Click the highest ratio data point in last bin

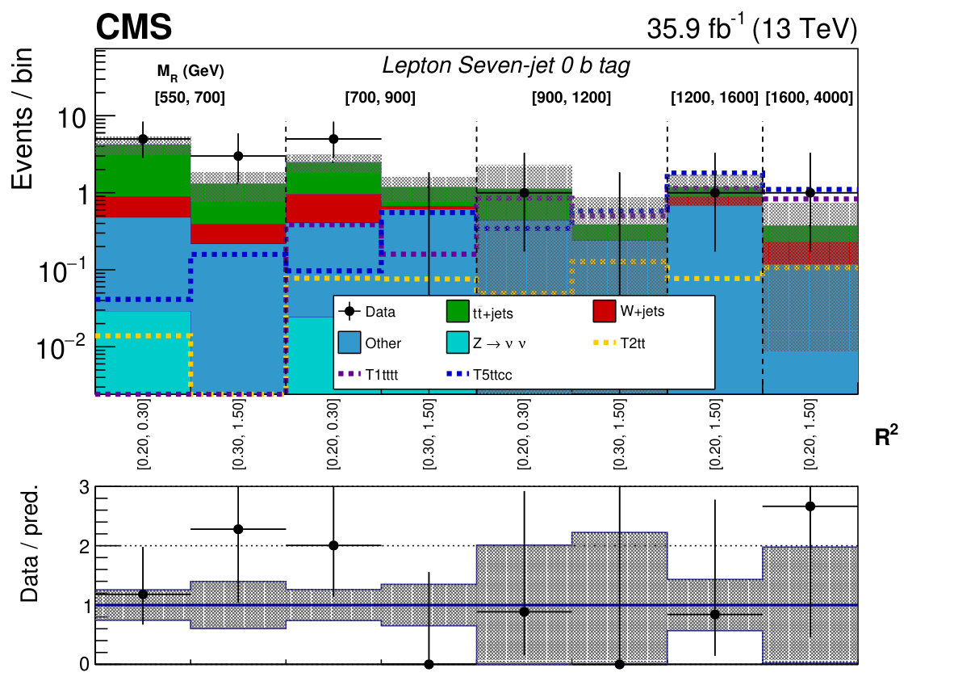click(x=810, y=506)
